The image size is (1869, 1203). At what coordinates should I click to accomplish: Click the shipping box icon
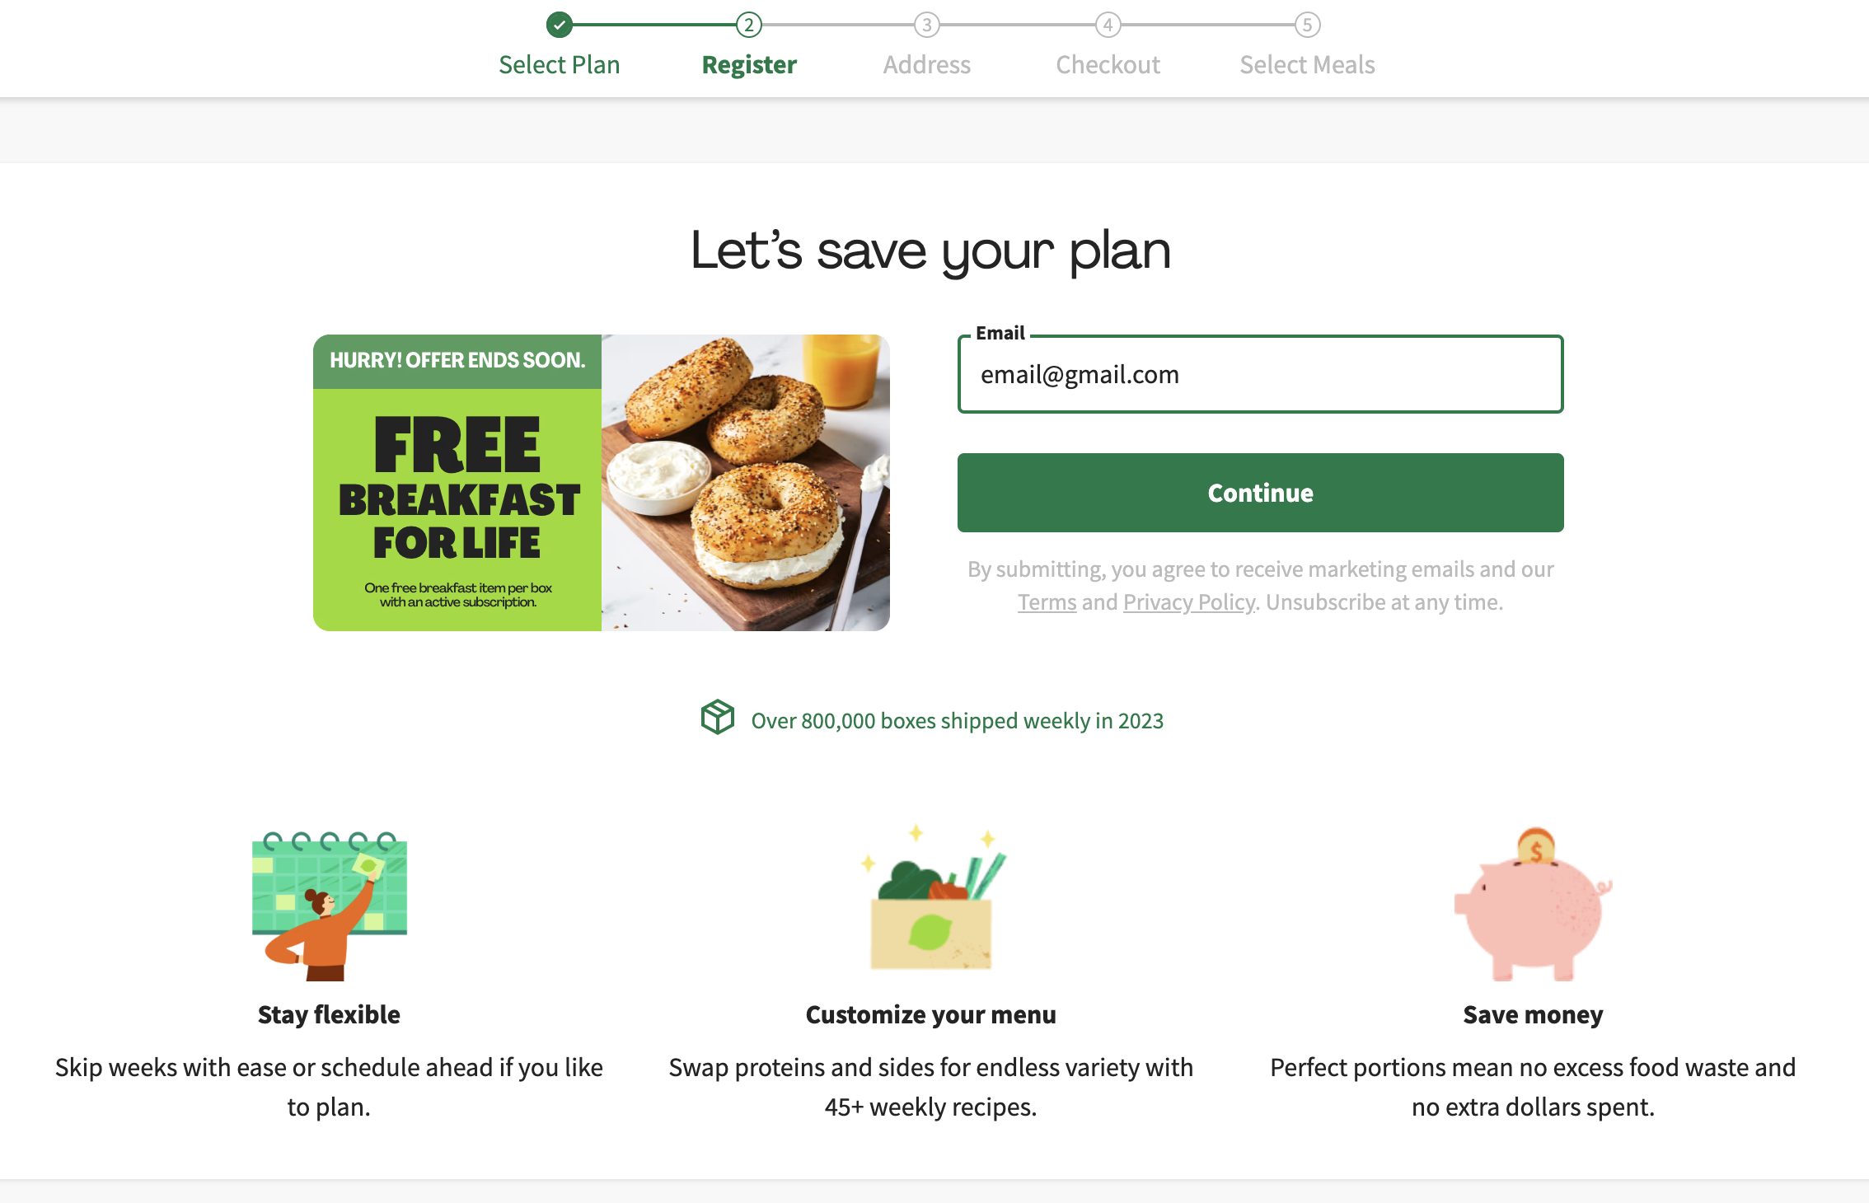tap(718, 717)
